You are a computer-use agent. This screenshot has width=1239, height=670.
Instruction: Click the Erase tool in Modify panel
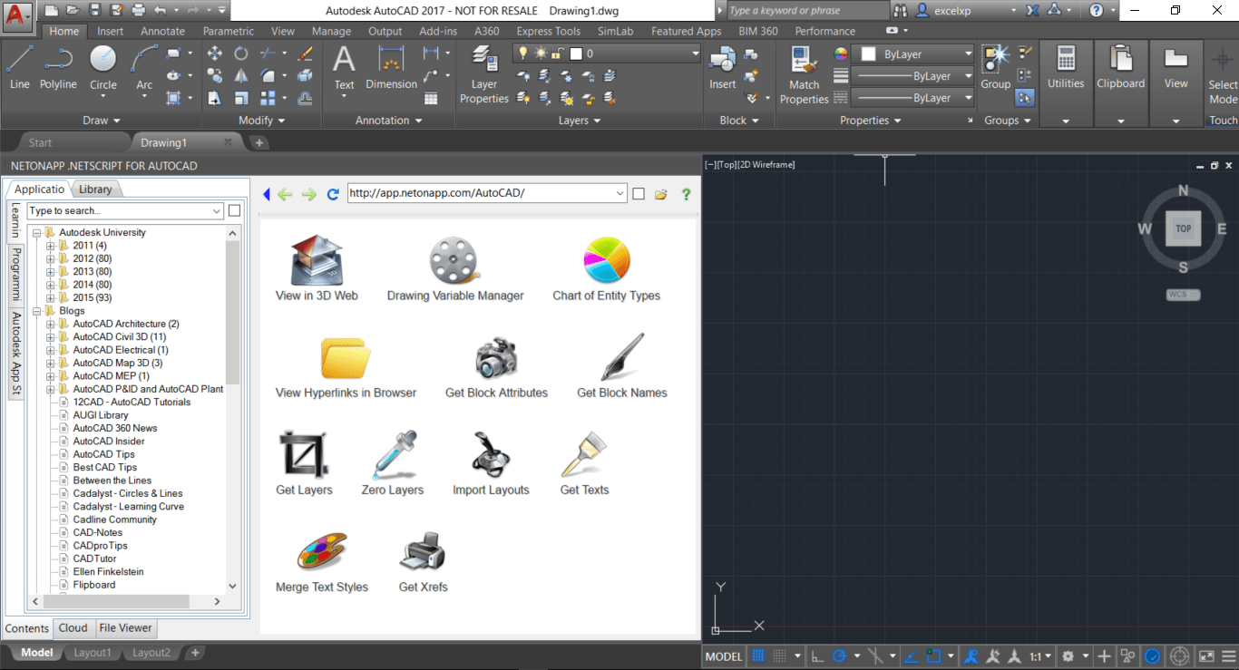click(305, 53)
